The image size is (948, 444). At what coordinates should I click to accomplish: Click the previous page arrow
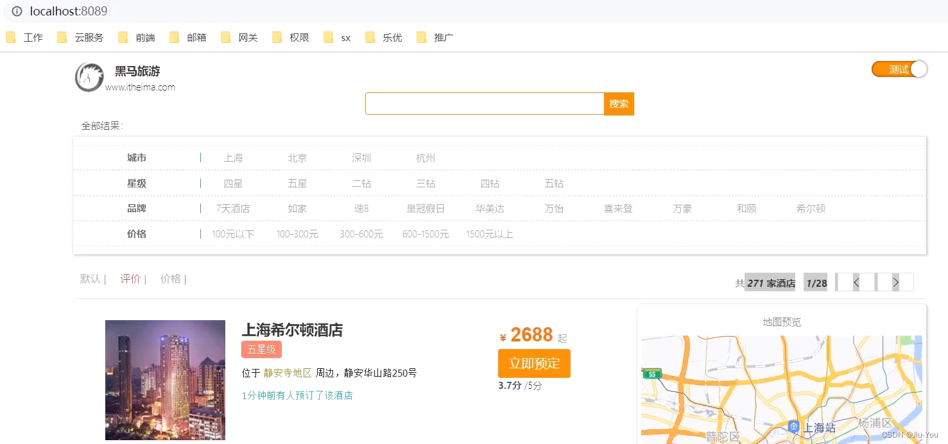point(856,282)
